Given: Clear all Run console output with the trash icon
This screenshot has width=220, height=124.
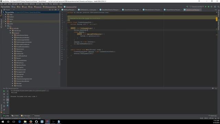Looking at the screenshot, I should 8,105.
